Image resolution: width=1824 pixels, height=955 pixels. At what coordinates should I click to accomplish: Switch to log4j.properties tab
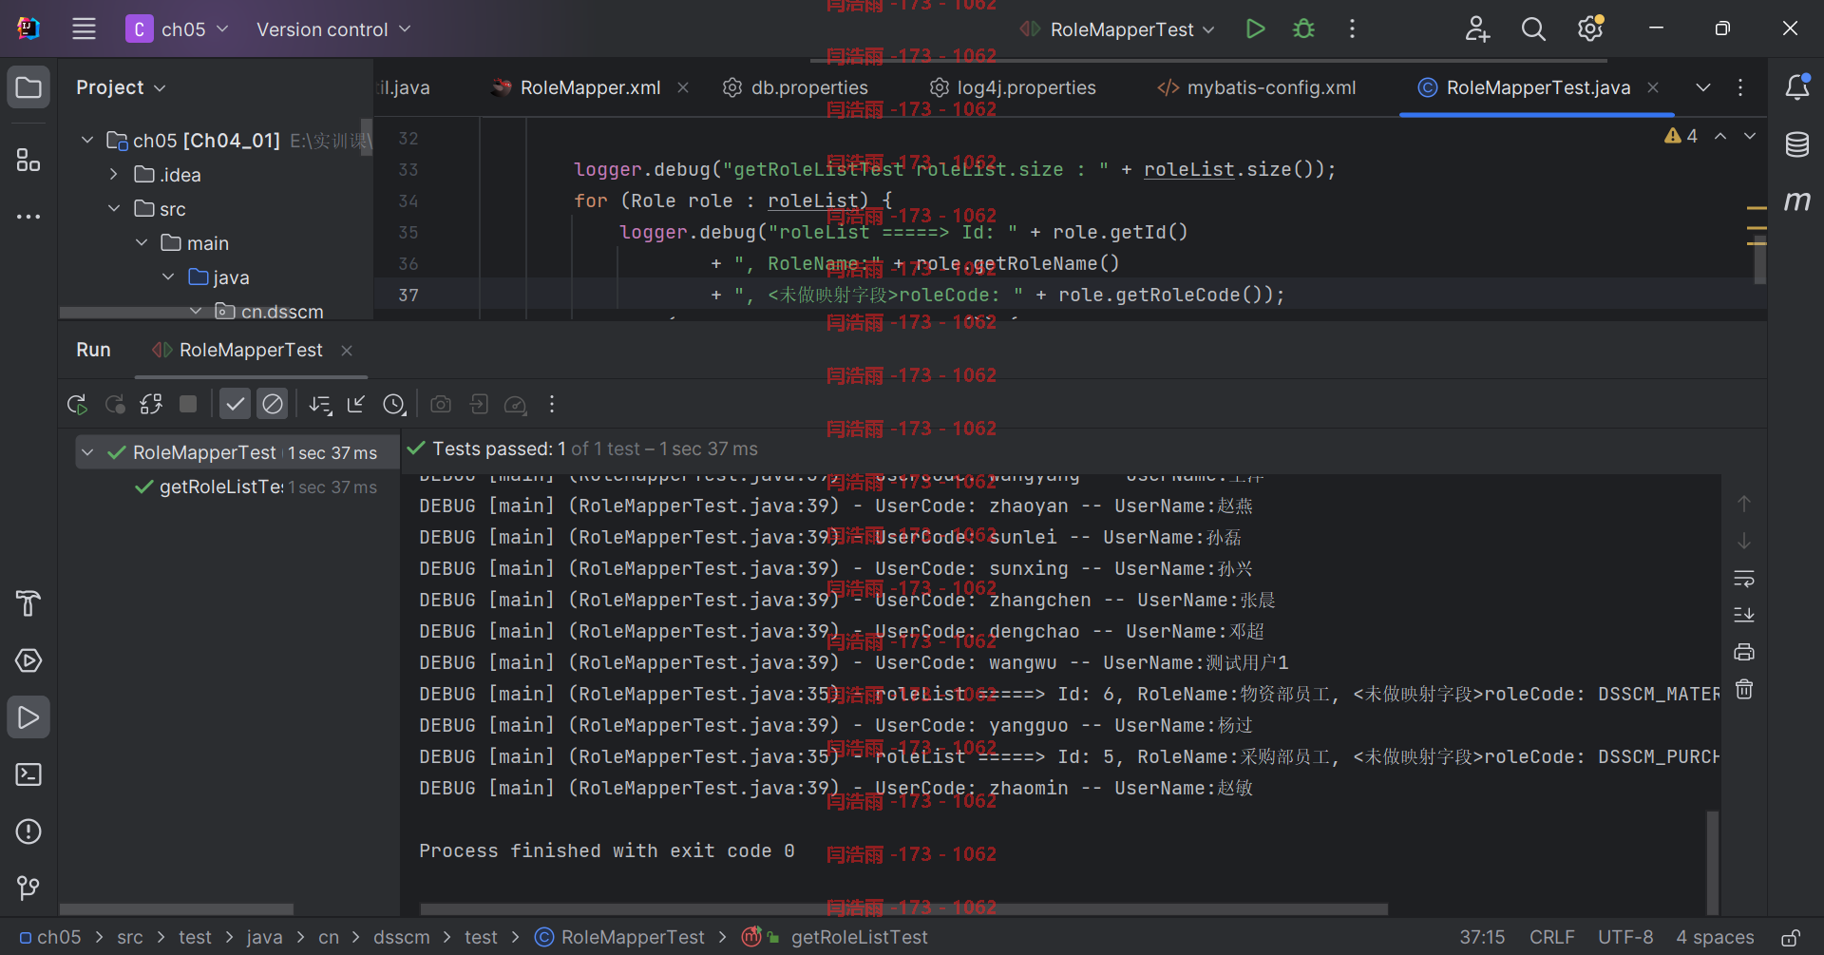[1013, 87]
